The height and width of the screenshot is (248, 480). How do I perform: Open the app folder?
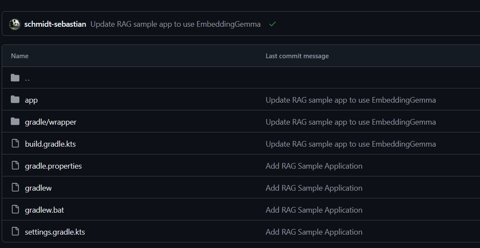[31, 100]
